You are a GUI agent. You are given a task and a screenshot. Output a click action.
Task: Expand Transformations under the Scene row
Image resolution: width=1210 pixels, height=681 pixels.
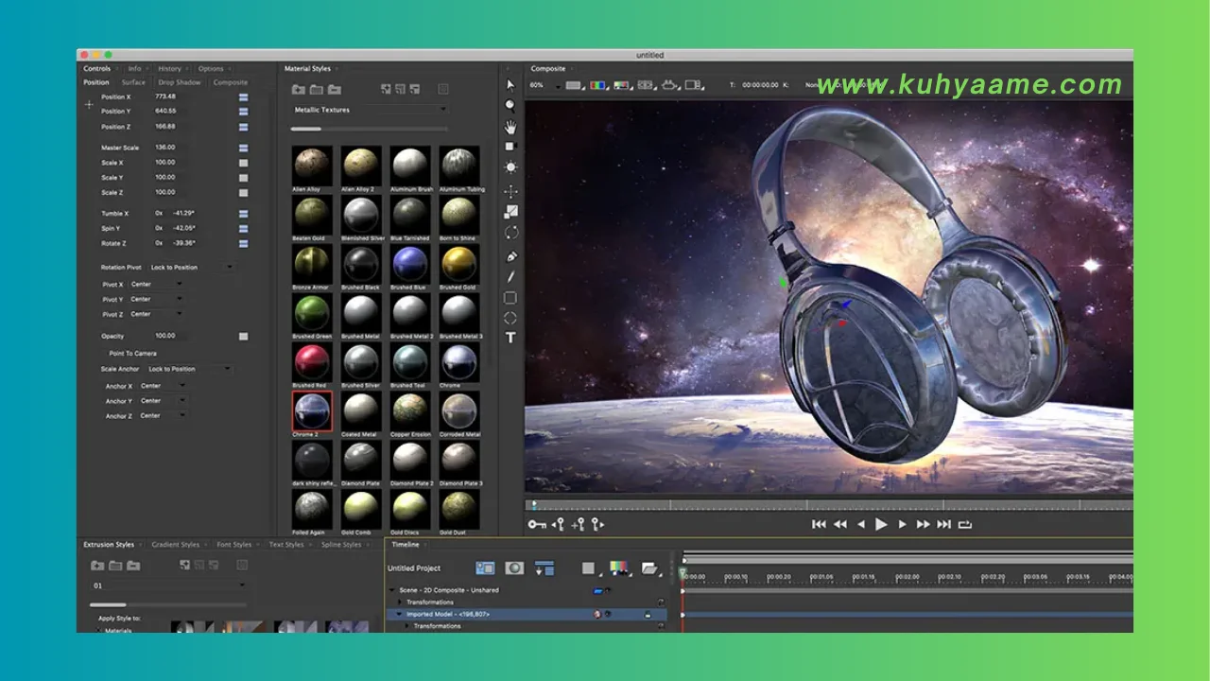400,602
